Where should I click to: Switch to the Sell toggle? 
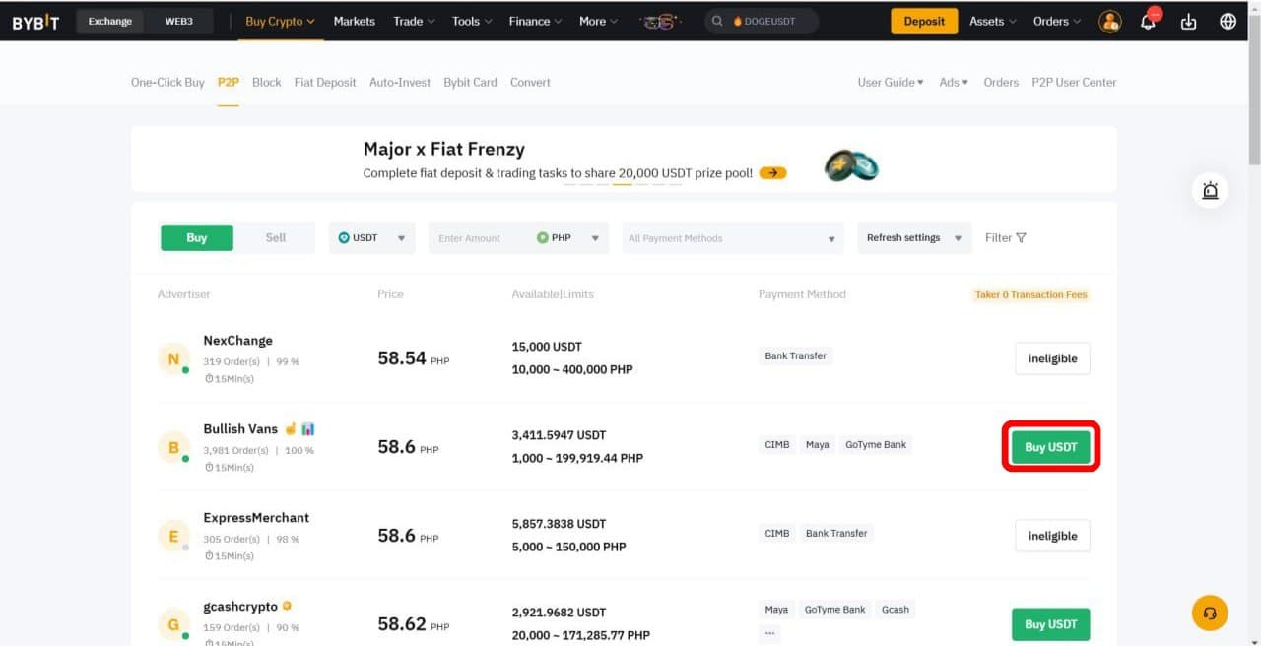tap(276, 238)
